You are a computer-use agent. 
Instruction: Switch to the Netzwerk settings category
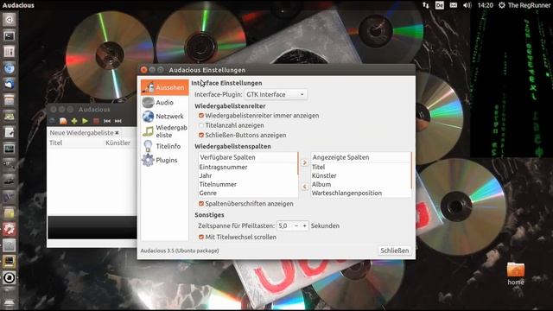pyautogui.click(x=165, y=116)
